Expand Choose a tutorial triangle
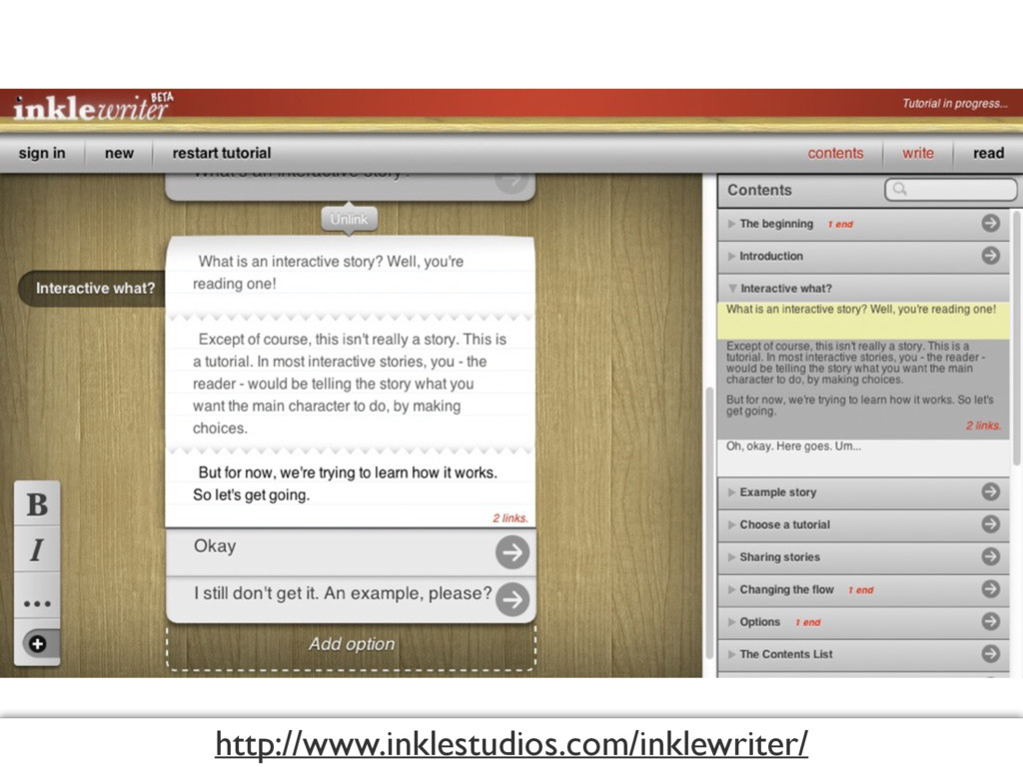This screenshot has height=767, width=1023. pyautogui.click(x=731, y=525)
